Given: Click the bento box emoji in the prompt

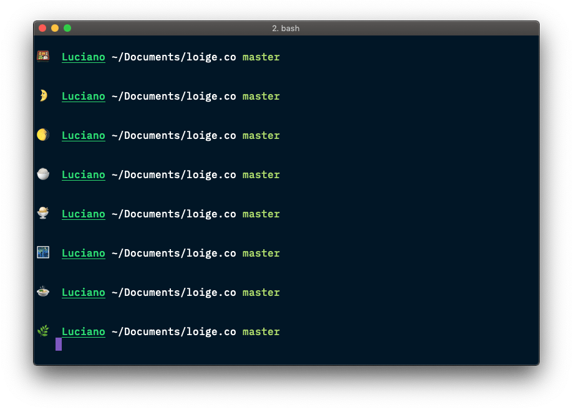Looking at the screenshot, I should [x=43, y=56].
